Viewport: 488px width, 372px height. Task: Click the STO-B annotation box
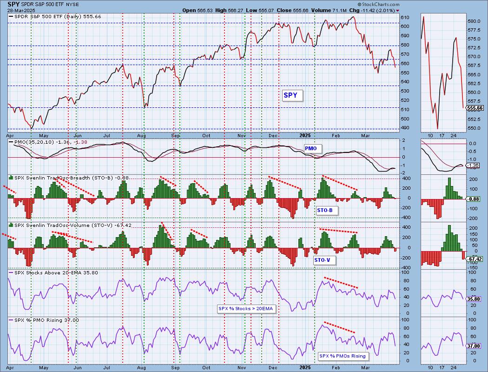[326, 211]
